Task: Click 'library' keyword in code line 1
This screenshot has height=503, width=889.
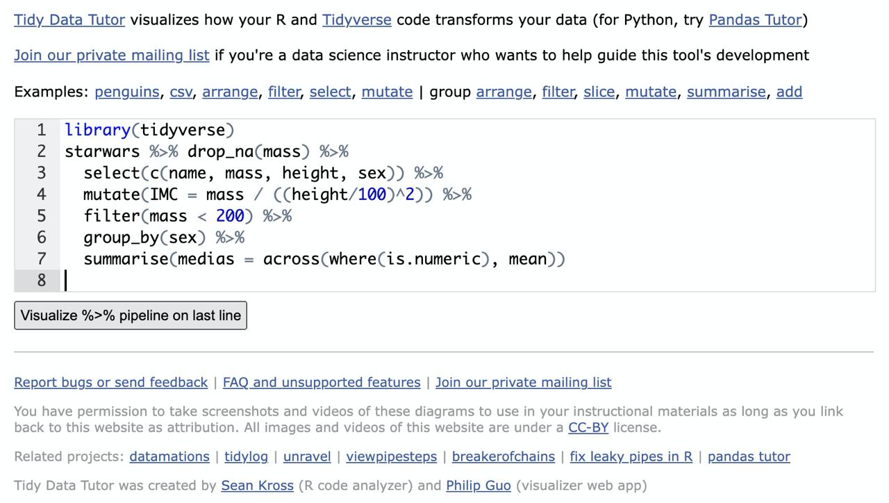Action: point(98,130)
